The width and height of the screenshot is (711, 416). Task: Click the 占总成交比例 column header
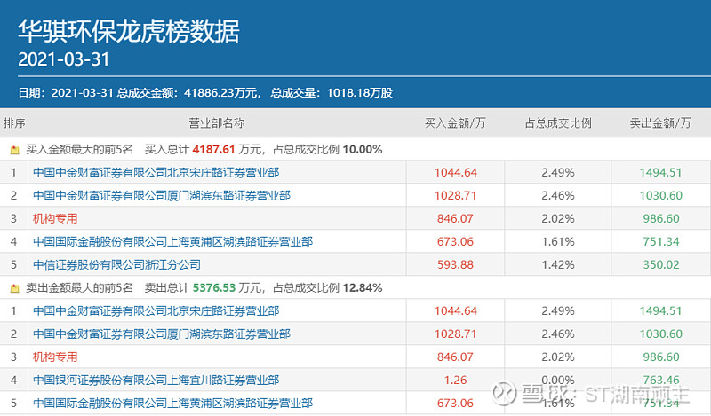pyautogui.click(x=558, y=123)
